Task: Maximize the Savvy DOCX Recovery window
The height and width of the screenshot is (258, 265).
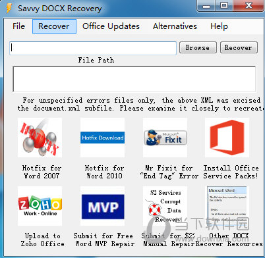Action: (224, 6)
